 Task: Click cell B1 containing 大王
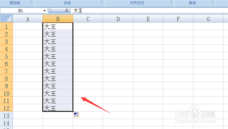[x=58, y=26]
